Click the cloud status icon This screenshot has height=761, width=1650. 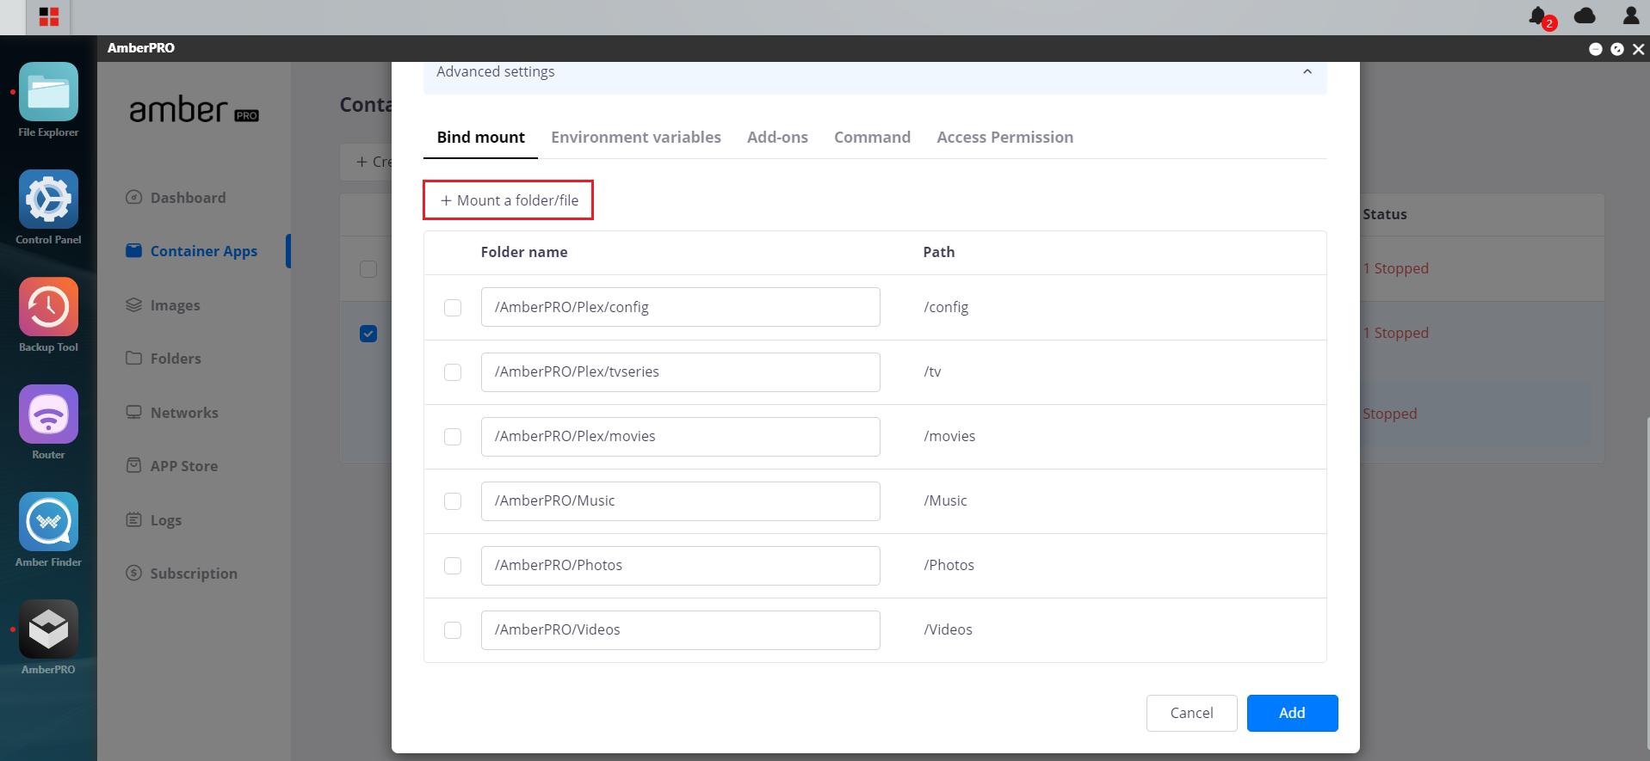pos(1585,15)
